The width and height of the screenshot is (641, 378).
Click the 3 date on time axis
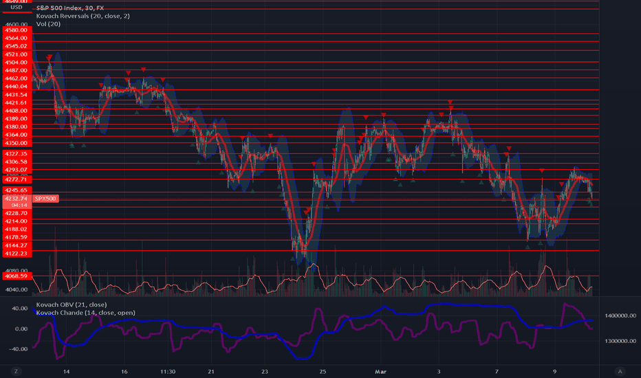439,371
